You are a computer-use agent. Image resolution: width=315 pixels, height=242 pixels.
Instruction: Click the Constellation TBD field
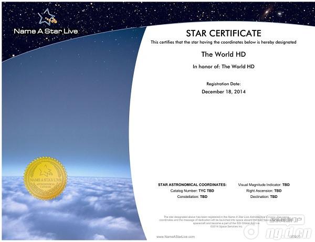coord(192,196)
